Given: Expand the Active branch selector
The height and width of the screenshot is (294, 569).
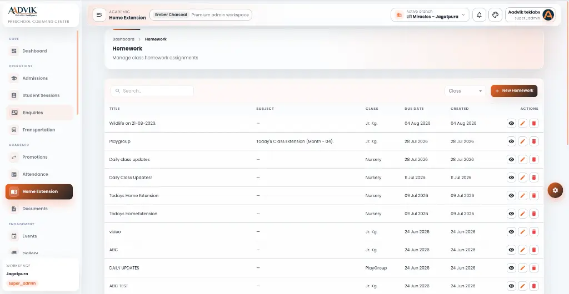Looking at the screenshot, I should 430,15.
